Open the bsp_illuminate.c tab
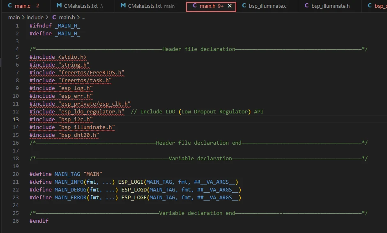The image size is (387, 233). [267, 6]
